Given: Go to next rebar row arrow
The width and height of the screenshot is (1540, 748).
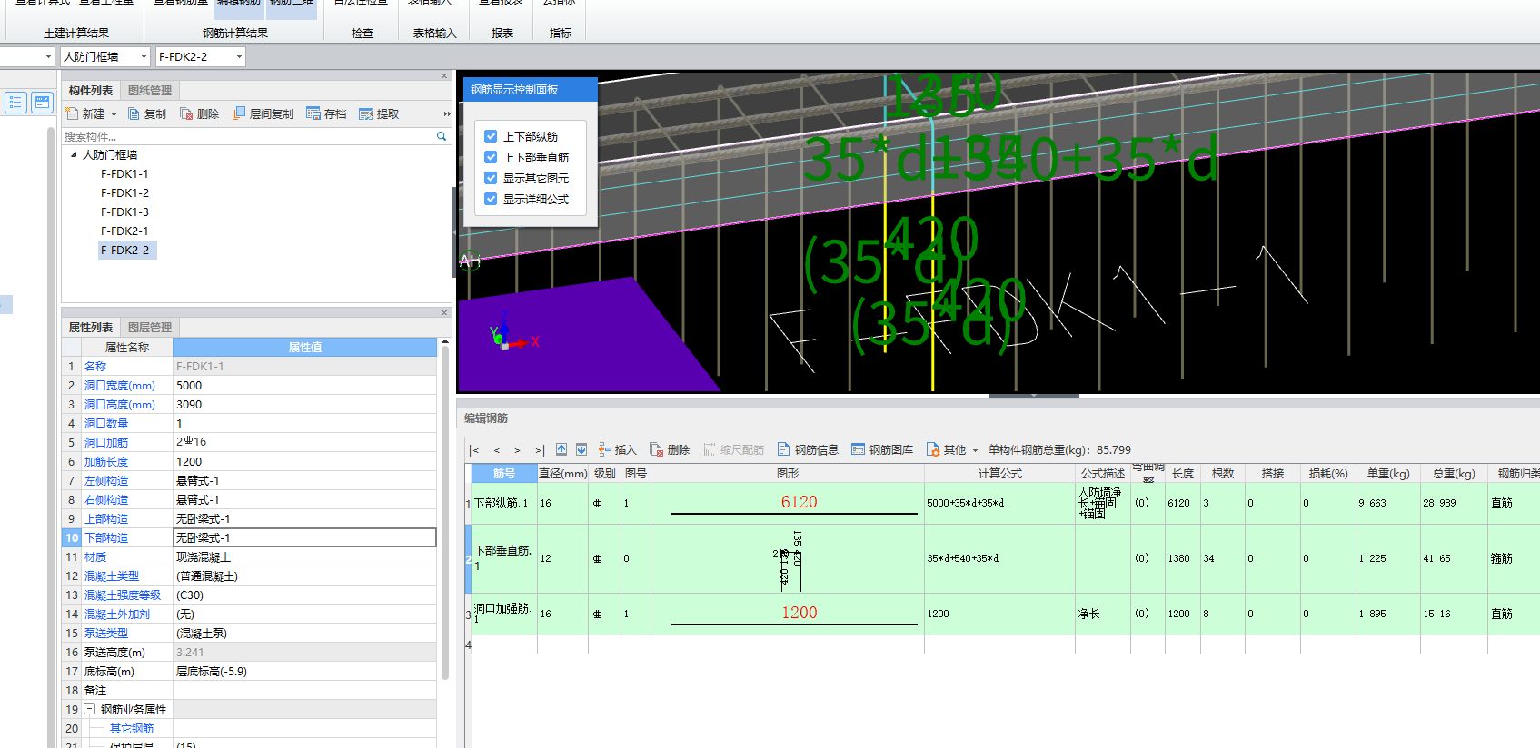Looking at the screenshot, I should (517, 450).
